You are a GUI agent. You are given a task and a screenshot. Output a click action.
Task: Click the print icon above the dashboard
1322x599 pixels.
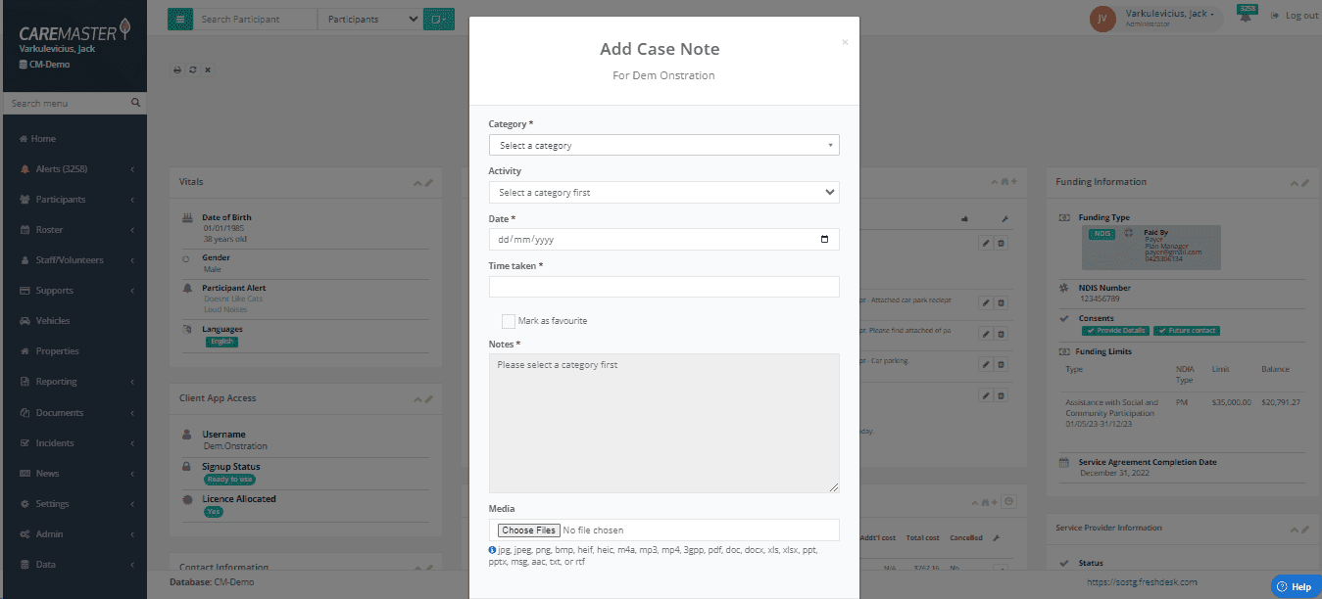click(177, 69)
